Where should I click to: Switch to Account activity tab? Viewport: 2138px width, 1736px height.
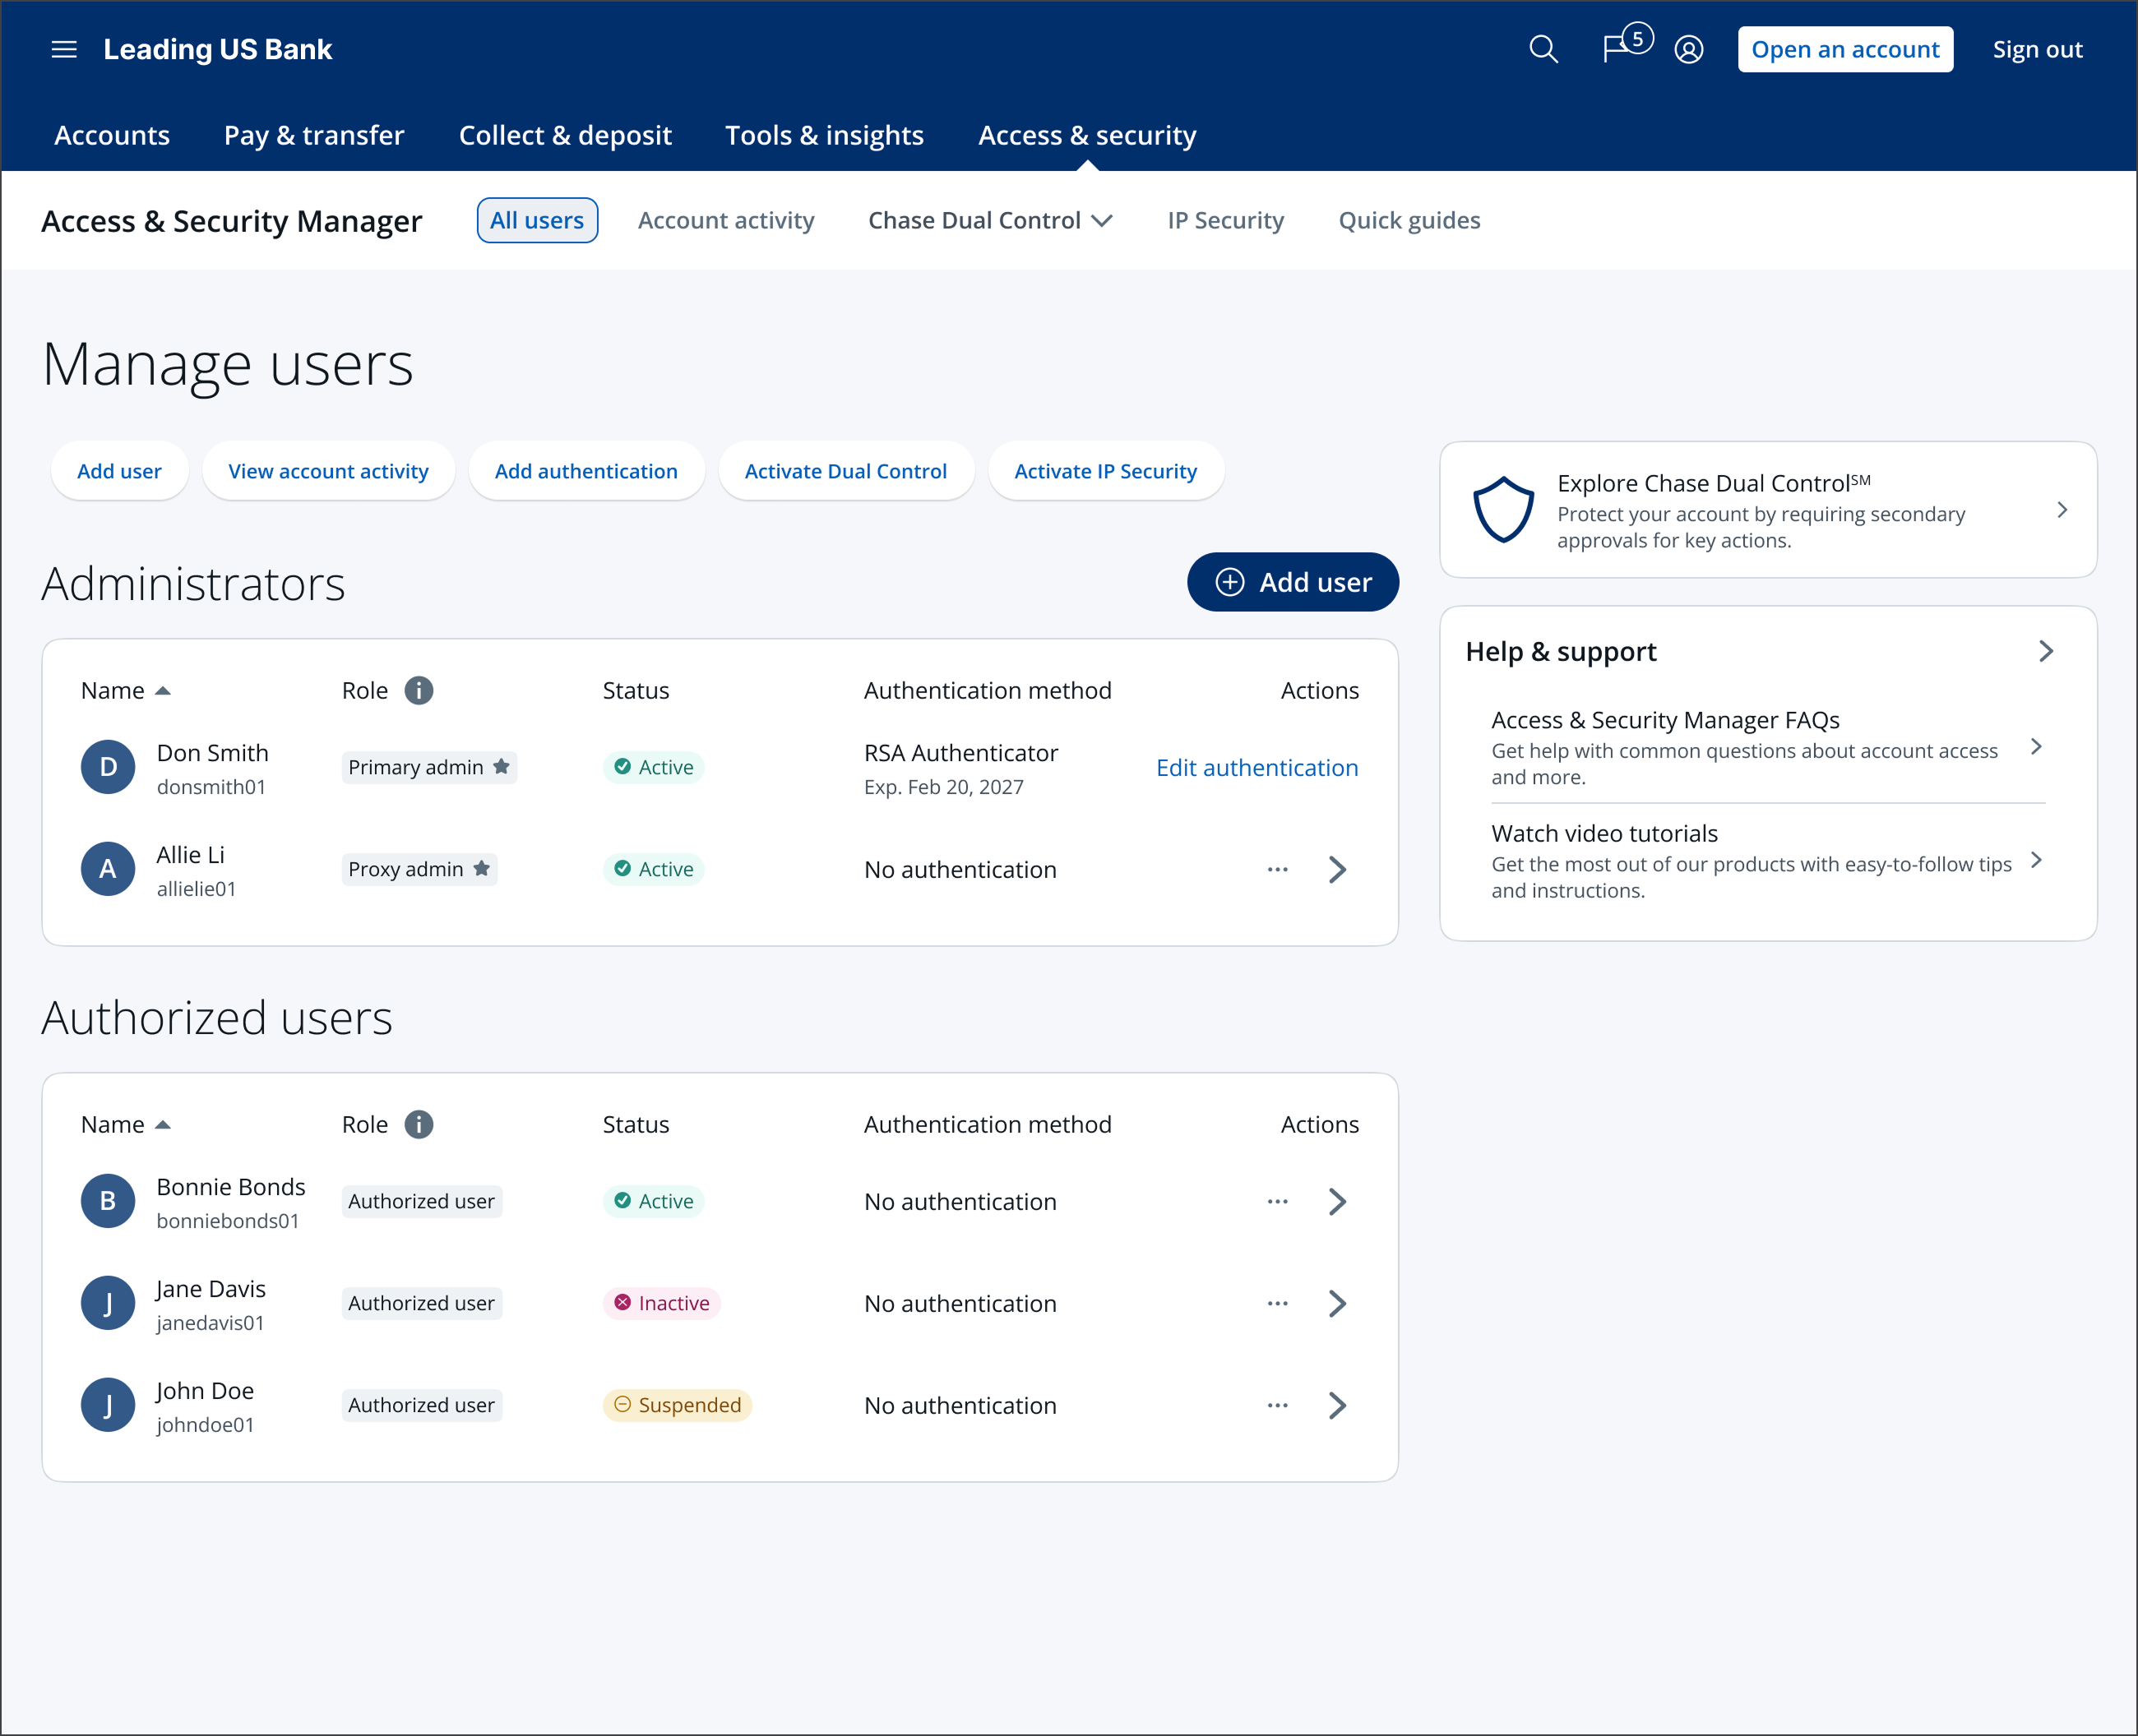tap(726, 220)
